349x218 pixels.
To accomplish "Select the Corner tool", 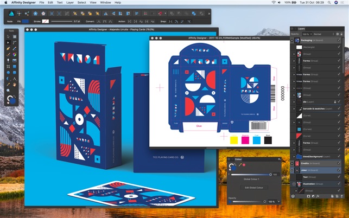I will [15, 42].
